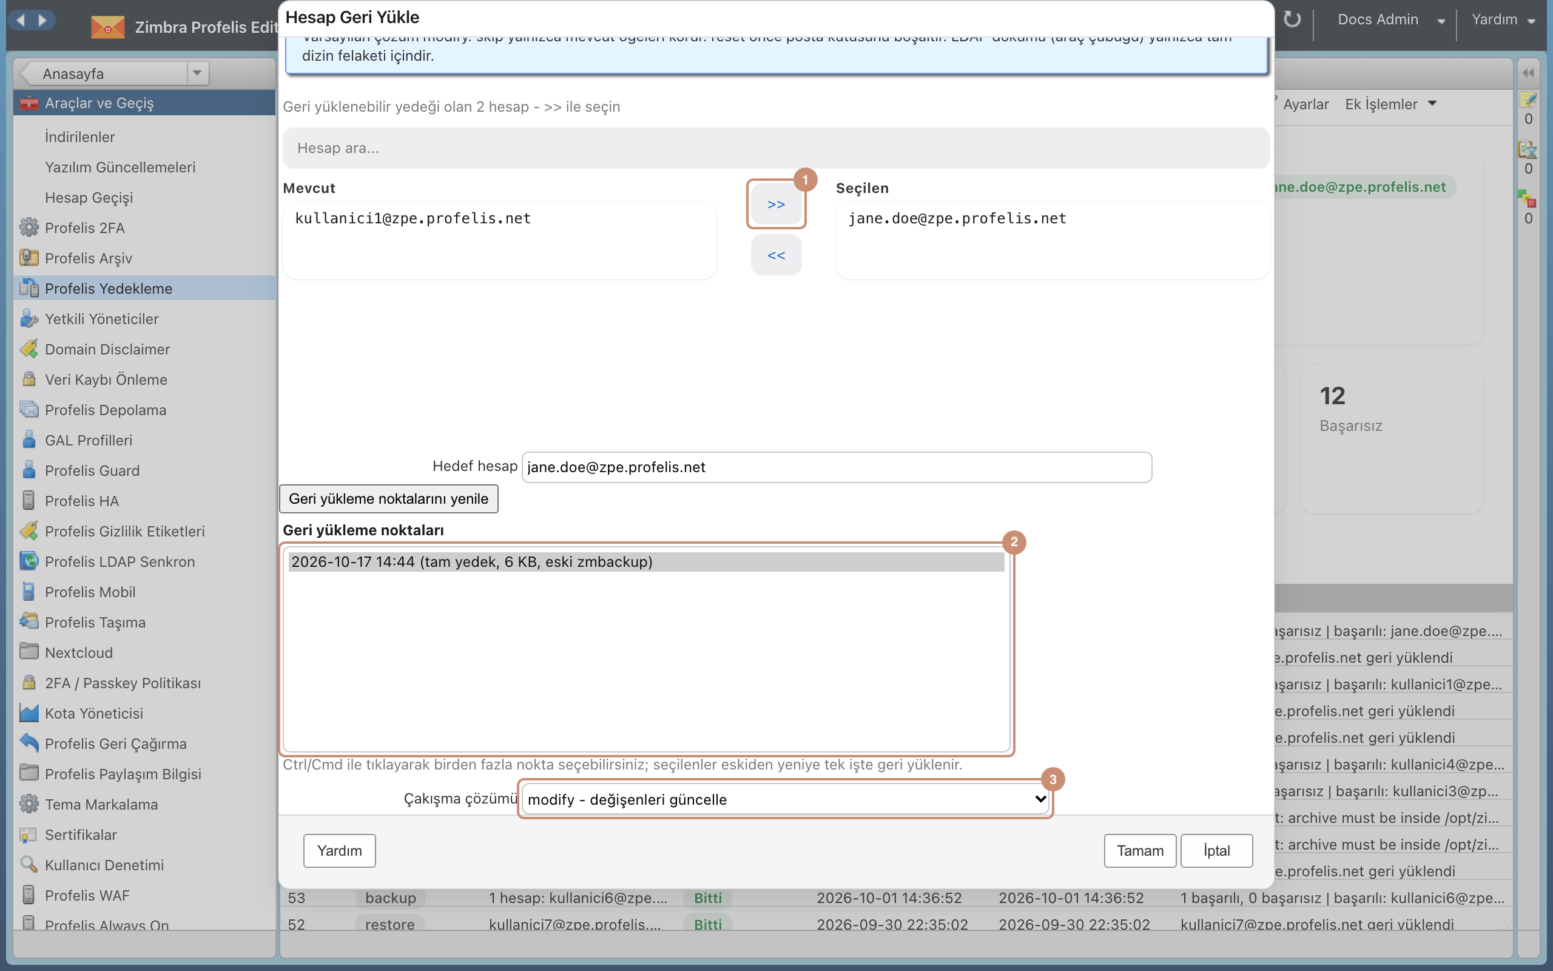The image size is (1553, 971).
Task: Select Hesap Geçişi in sidebar
Action: [x=89, y=197]
